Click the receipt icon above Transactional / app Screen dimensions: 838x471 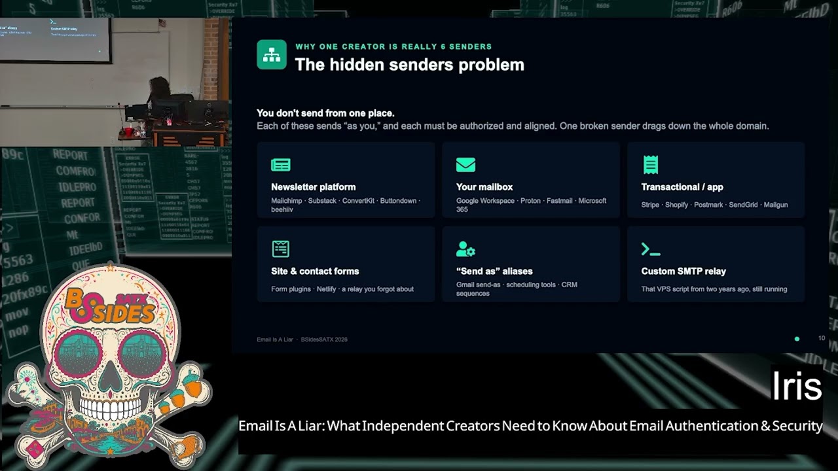(650, 165)
